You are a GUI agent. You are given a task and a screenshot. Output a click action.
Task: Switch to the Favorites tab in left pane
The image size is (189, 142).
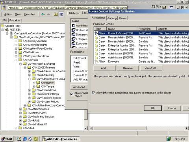15,21
